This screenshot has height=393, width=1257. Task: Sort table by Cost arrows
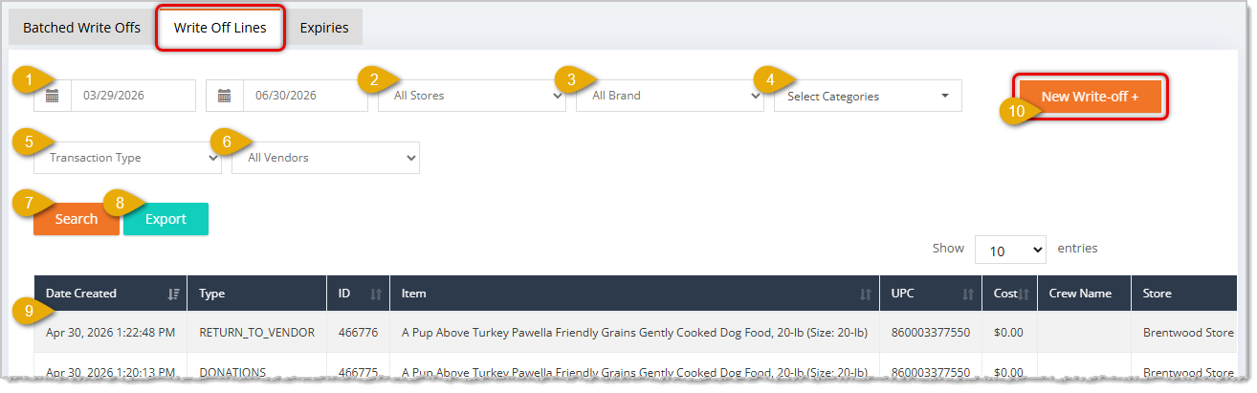[x=1024, y=295]
